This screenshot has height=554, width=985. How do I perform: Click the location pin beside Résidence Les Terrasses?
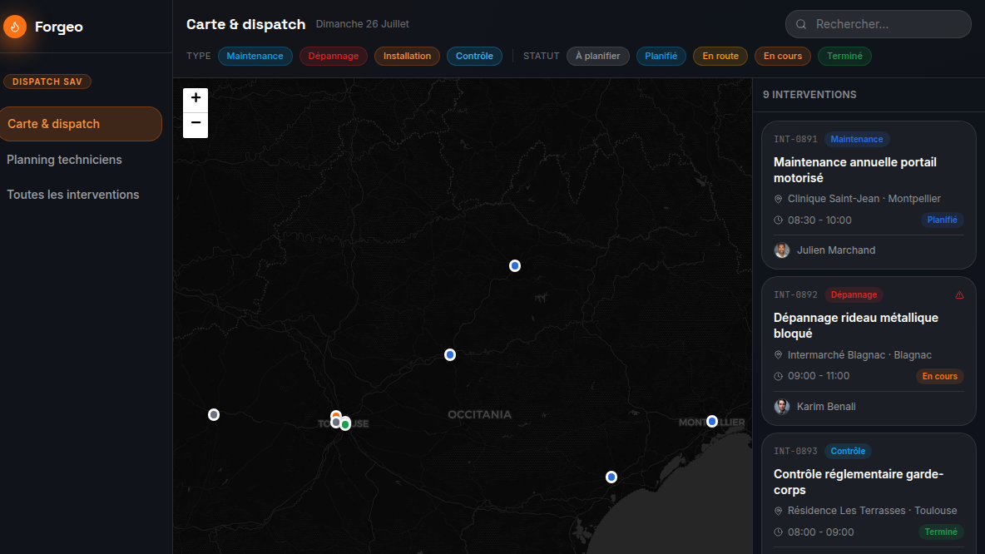(779, 511)
